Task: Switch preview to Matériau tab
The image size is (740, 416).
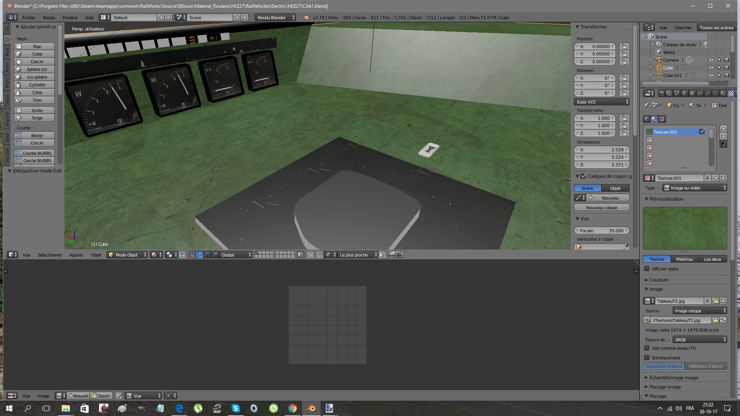Action: [x=684, y=259]
